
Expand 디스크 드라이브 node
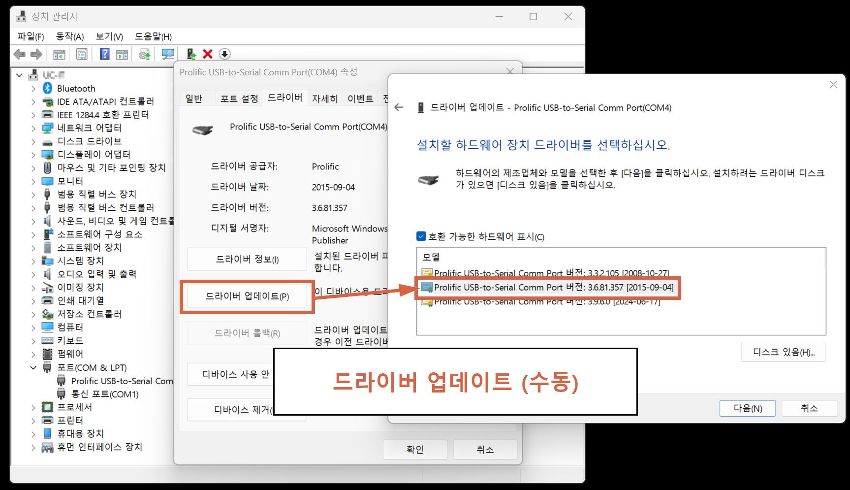pos(33,142)
